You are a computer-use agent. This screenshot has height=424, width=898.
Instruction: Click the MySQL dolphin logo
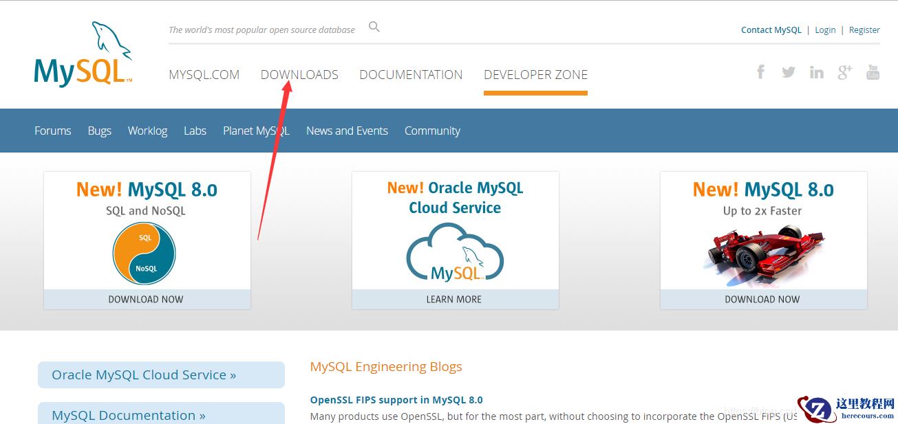point(83,55)
